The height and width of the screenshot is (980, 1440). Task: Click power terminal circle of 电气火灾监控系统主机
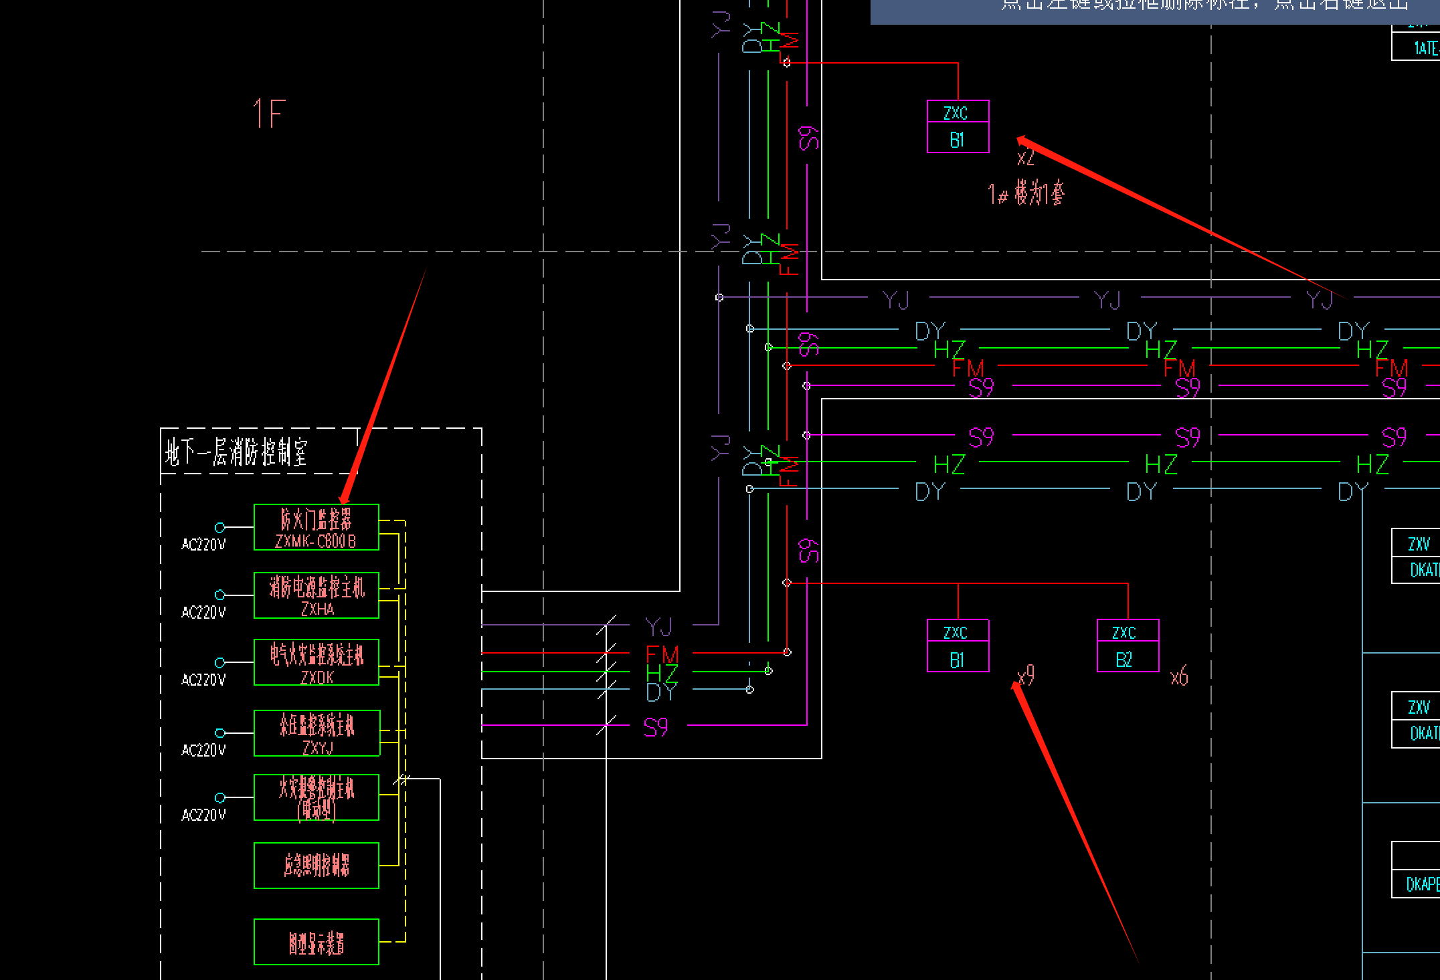pyautogui.click(x=219, y=662)
